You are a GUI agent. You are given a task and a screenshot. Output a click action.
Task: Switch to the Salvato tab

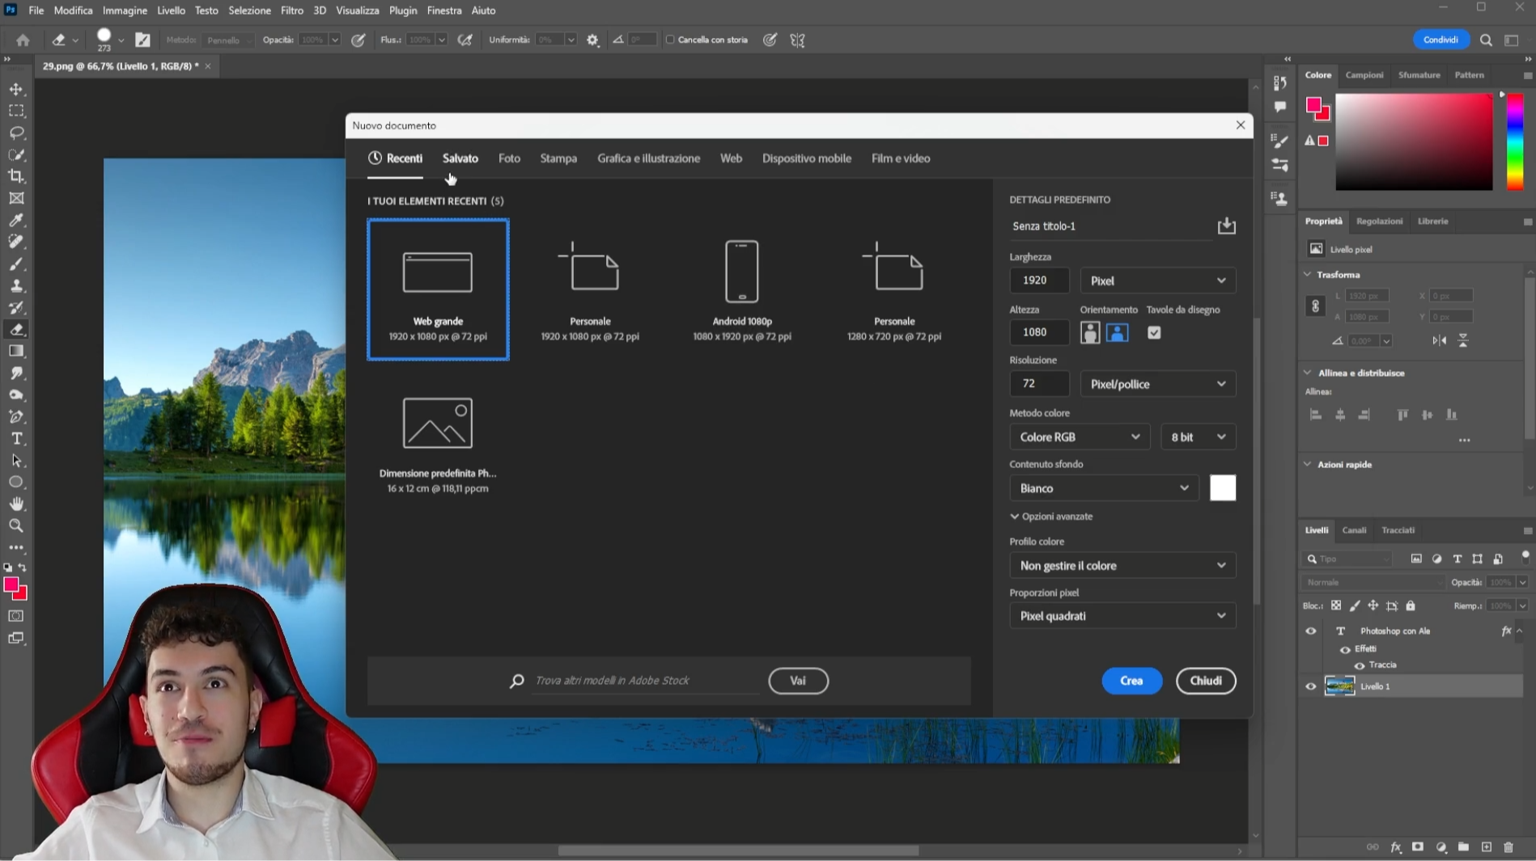460,158
